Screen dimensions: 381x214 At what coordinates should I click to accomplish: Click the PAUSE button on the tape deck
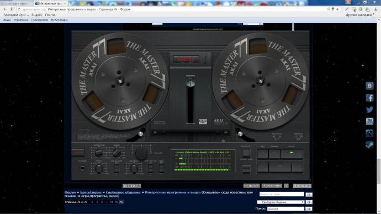[274, 154]
